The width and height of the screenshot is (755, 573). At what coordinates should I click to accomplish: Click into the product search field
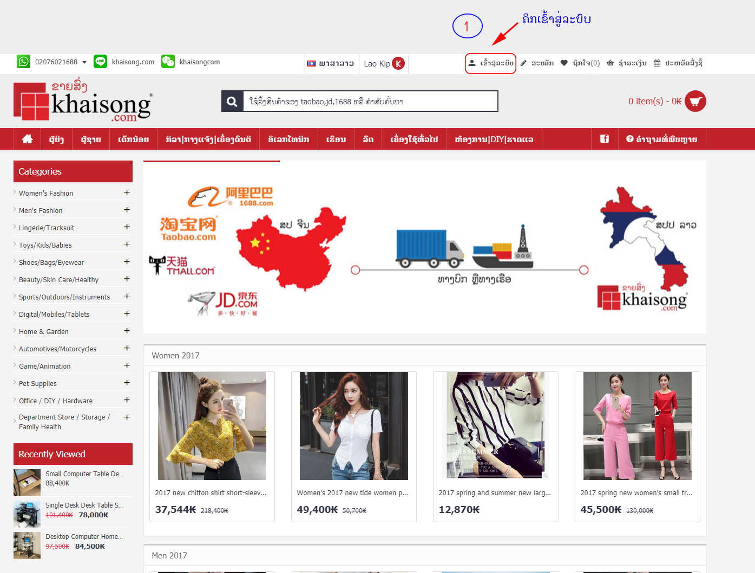370,101
